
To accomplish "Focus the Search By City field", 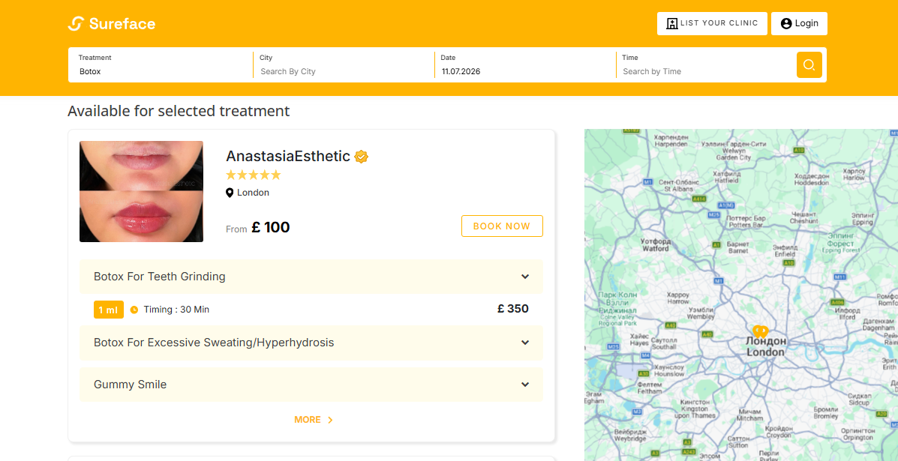I will (x=344, y=71).
